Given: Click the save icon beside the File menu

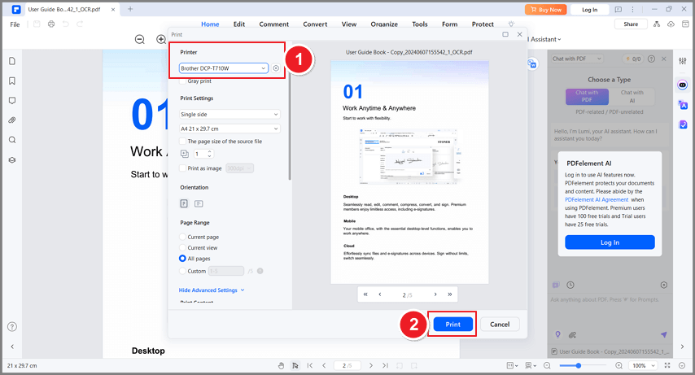Looking at the screenshot, I should pyautogui.click(x=37, y=24).
